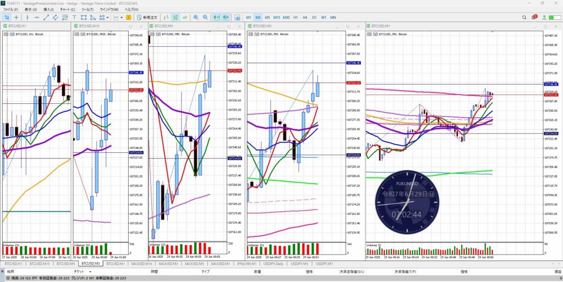Set timeframe to M15 in toolbar

point(277,17)
